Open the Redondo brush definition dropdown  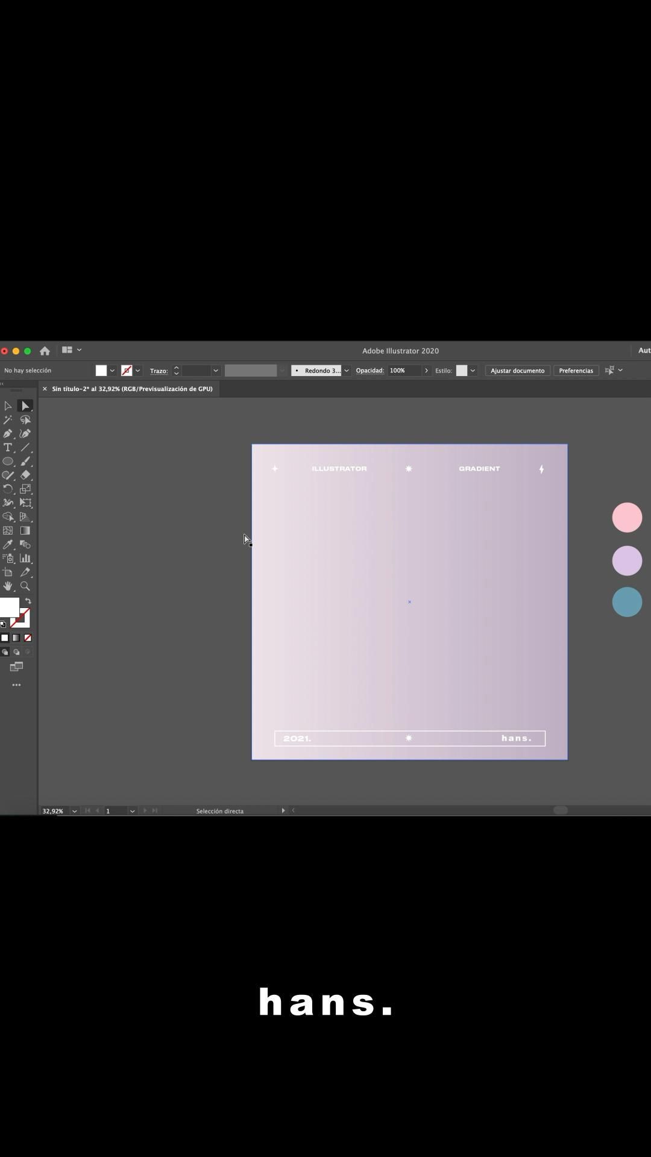coord(347,371)
